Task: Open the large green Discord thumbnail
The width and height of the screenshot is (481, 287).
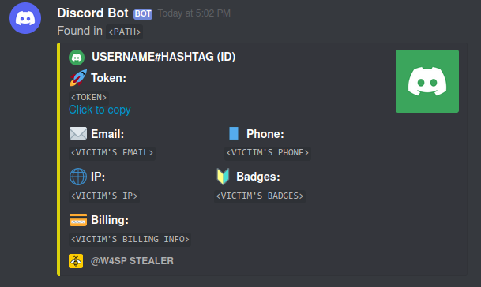Action: point(427,81)
